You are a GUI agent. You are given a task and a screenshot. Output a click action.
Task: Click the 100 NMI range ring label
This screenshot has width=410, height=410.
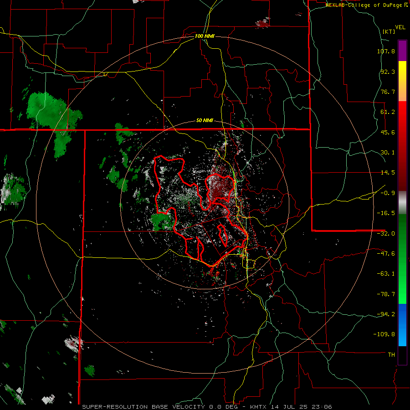coord(205,36)
